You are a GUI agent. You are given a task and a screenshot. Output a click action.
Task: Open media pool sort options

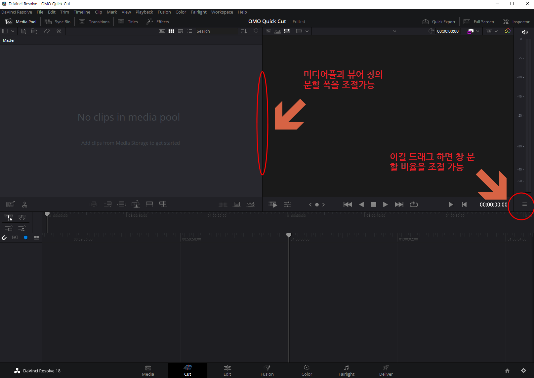click(x=244, y=31)
